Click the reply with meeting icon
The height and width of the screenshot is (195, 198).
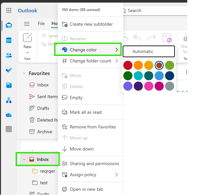point(167,38)
